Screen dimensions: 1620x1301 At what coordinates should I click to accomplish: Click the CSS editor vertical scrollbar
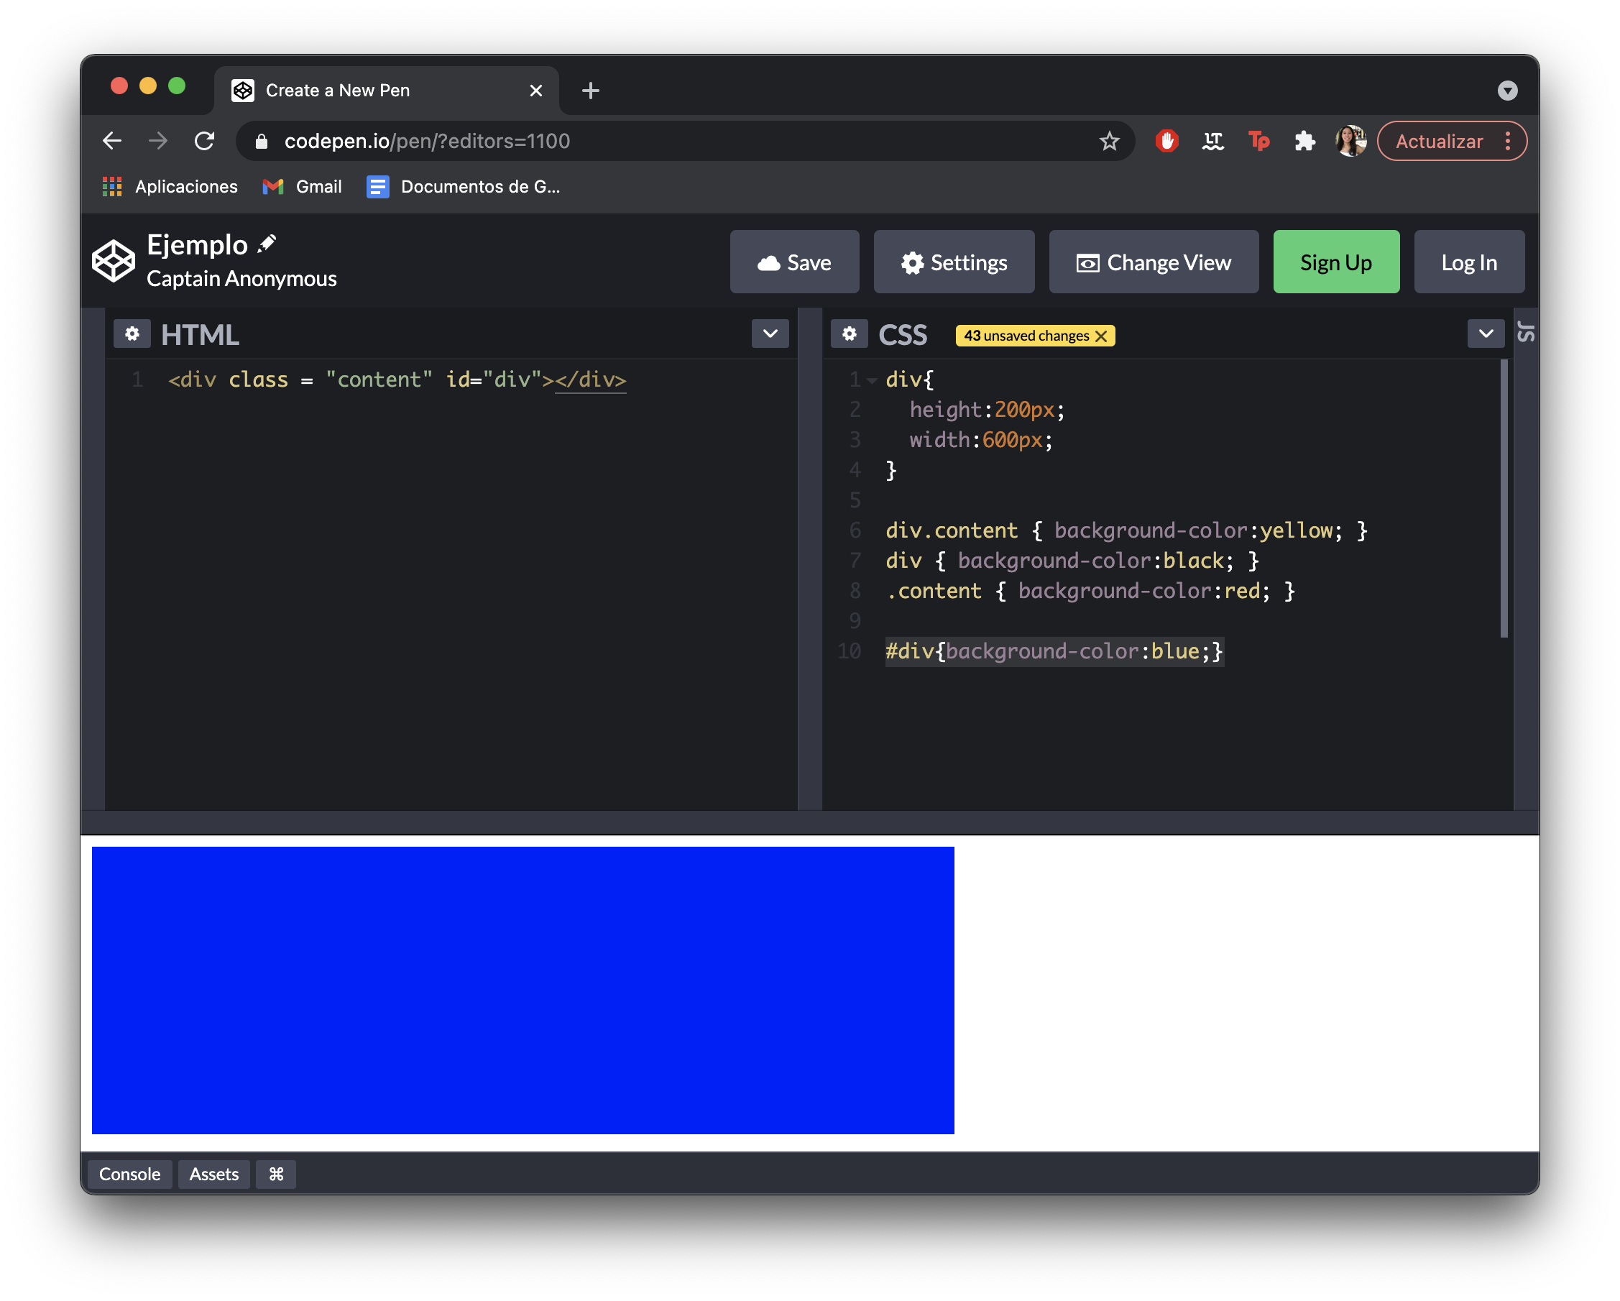[x=1504, y=498]
